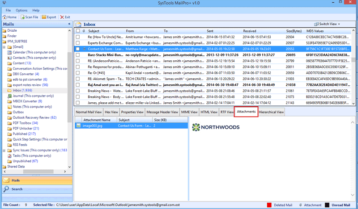Click the Shared Data folder icon
Image resolution: width=358 pixels, height=209 pixels.
point(4,167)
